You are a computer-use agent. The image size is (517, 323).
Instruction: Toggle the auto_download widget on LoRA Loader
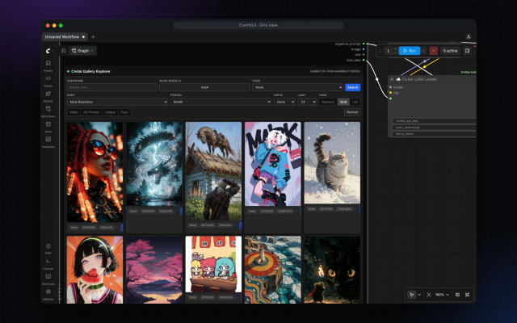(435, 128)
